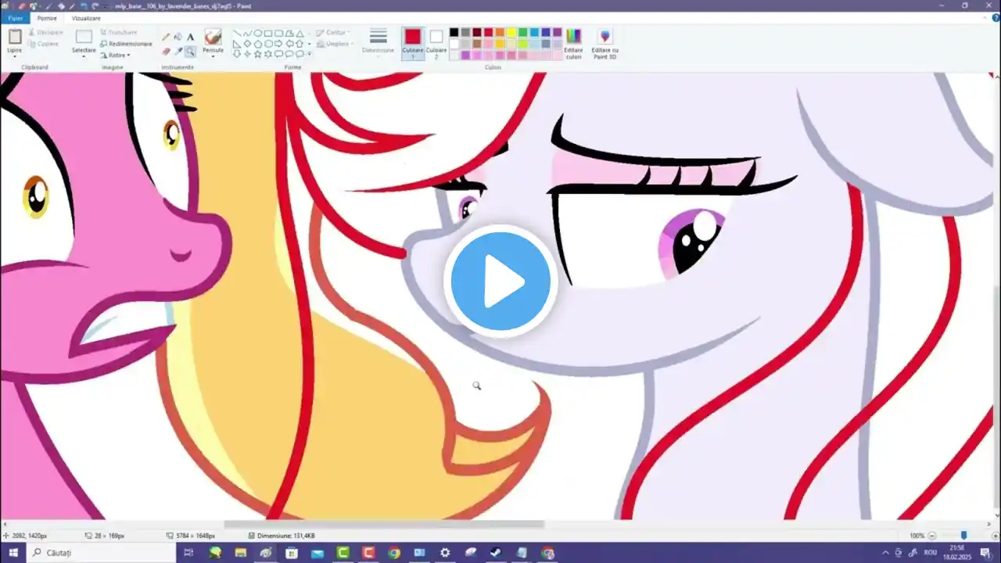This screenshot has width=1001, height=563.
Task: Select Culoare 2 background color
Action: coord(436,43)
